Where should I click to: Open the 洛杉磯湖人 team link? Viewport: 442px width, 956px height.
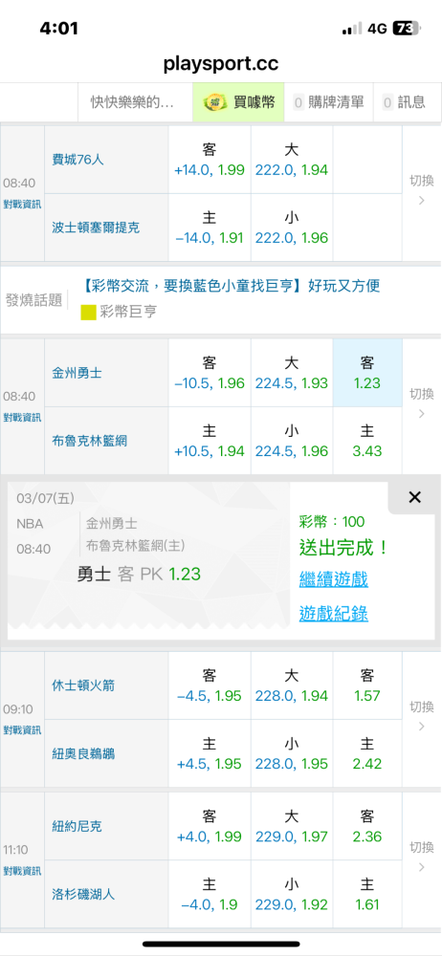pos(83,895)
